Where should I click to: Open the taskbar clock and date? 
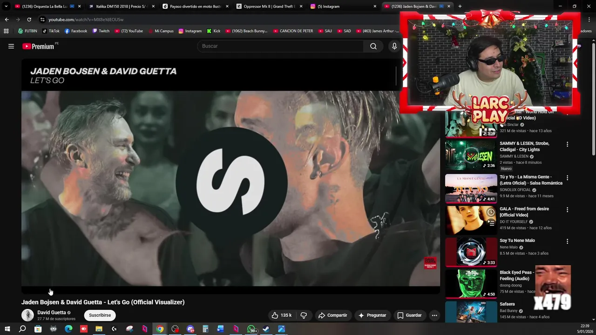585,329
